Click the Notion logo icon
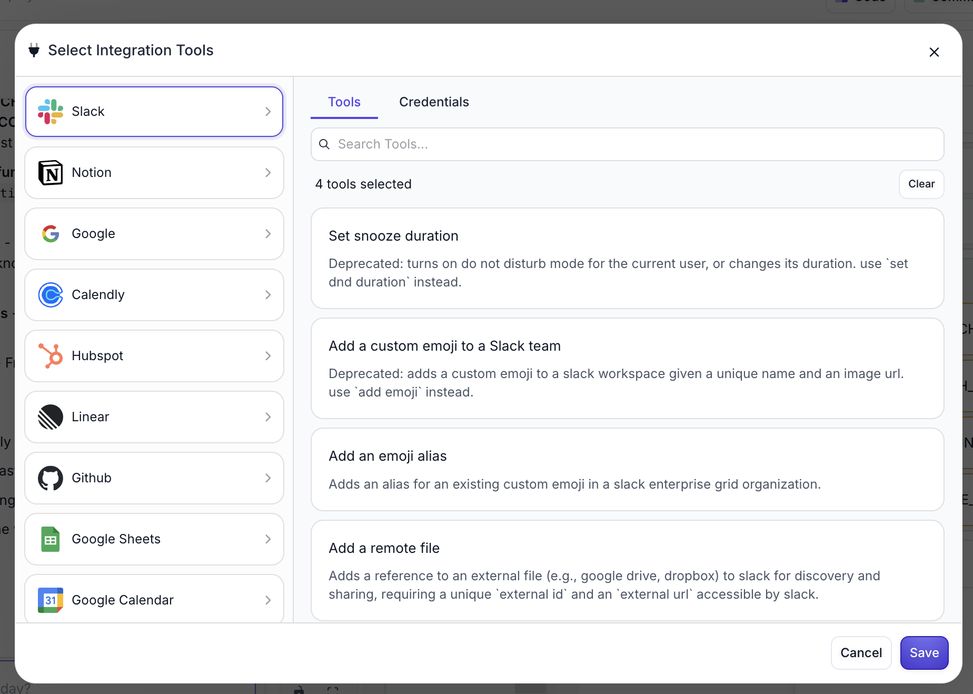Image resolution: width=973 pixels, height=694 pixels. coord(51,173)
